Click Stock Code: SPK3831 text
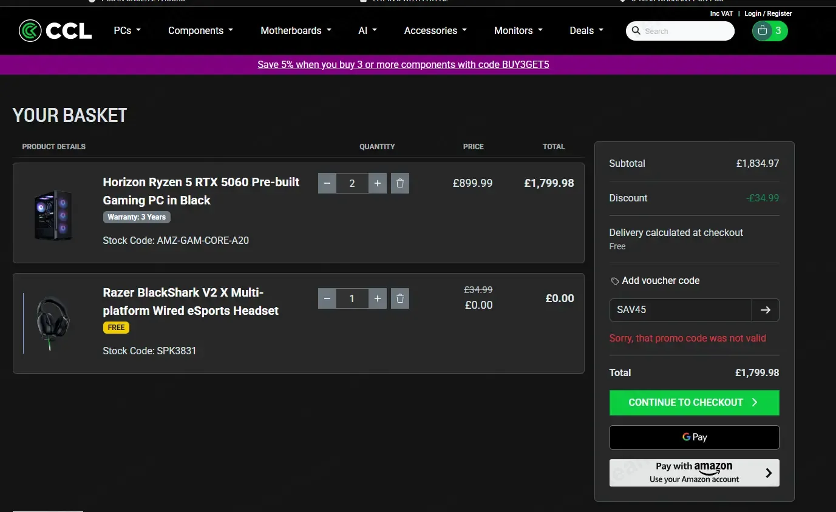The width and height of the screenshot is (836, 512). click(149, 351)
